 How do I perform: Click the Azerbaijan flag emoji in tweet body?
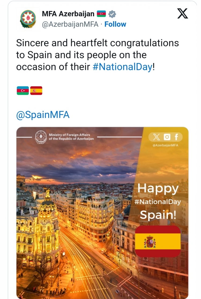pos(23,91)
